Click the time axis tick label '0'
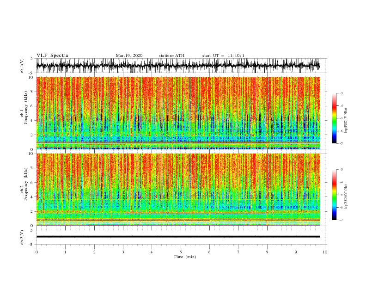Viewport: 366px width, 283px height. [37, 252]
